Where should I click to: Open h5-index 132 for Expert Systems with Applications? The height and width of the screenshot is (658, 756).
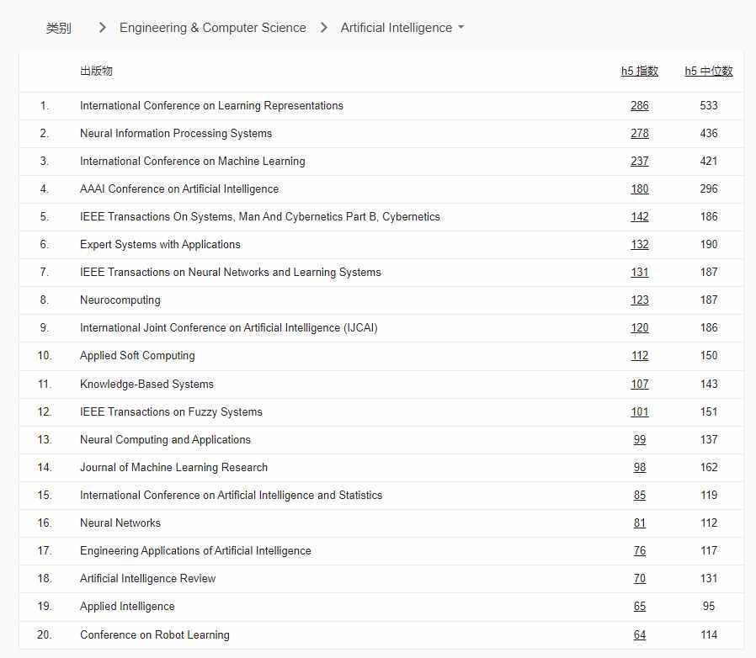coord(640,244)
